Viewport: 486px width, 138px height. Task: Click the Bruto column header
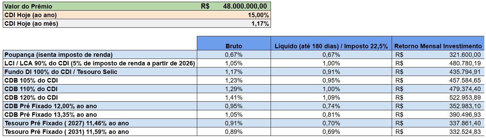point(234,46)
